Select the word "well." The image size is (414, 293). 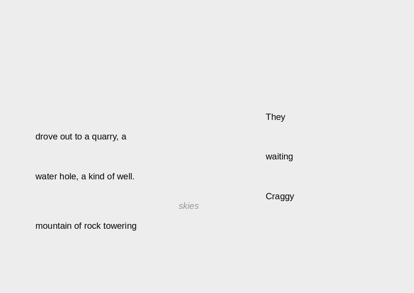point(126,177)
